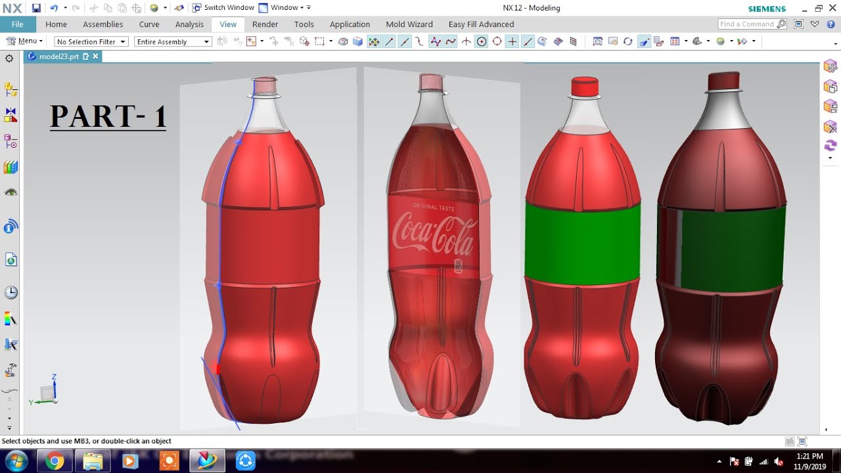
Task: Expand the Entire Assembly scope combo box
Action: 173,41
